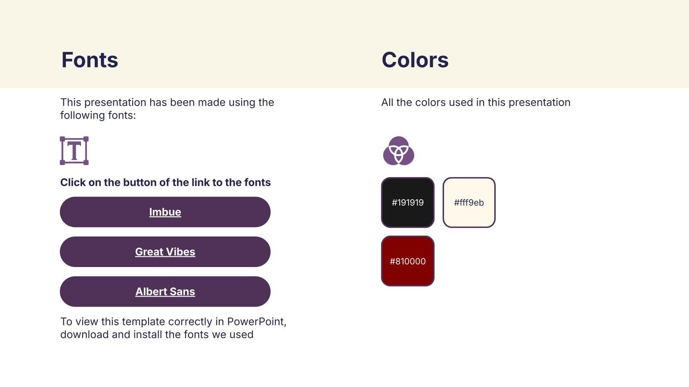Click the overlapping circles color icon
This screenshot has width=689, height=387.
point(398,151)
